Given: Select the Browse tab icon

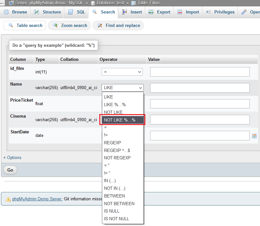Looking at the screenshot, I should coord(6,12).
